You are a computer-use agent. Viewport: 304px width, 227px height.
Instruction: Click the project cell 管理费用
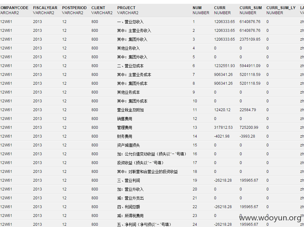tap(125, 127)
